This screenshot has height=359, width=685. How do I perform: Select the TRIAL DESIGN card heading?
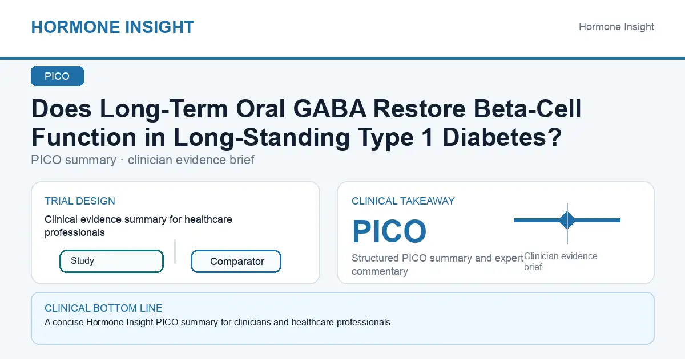click(80, 201)
